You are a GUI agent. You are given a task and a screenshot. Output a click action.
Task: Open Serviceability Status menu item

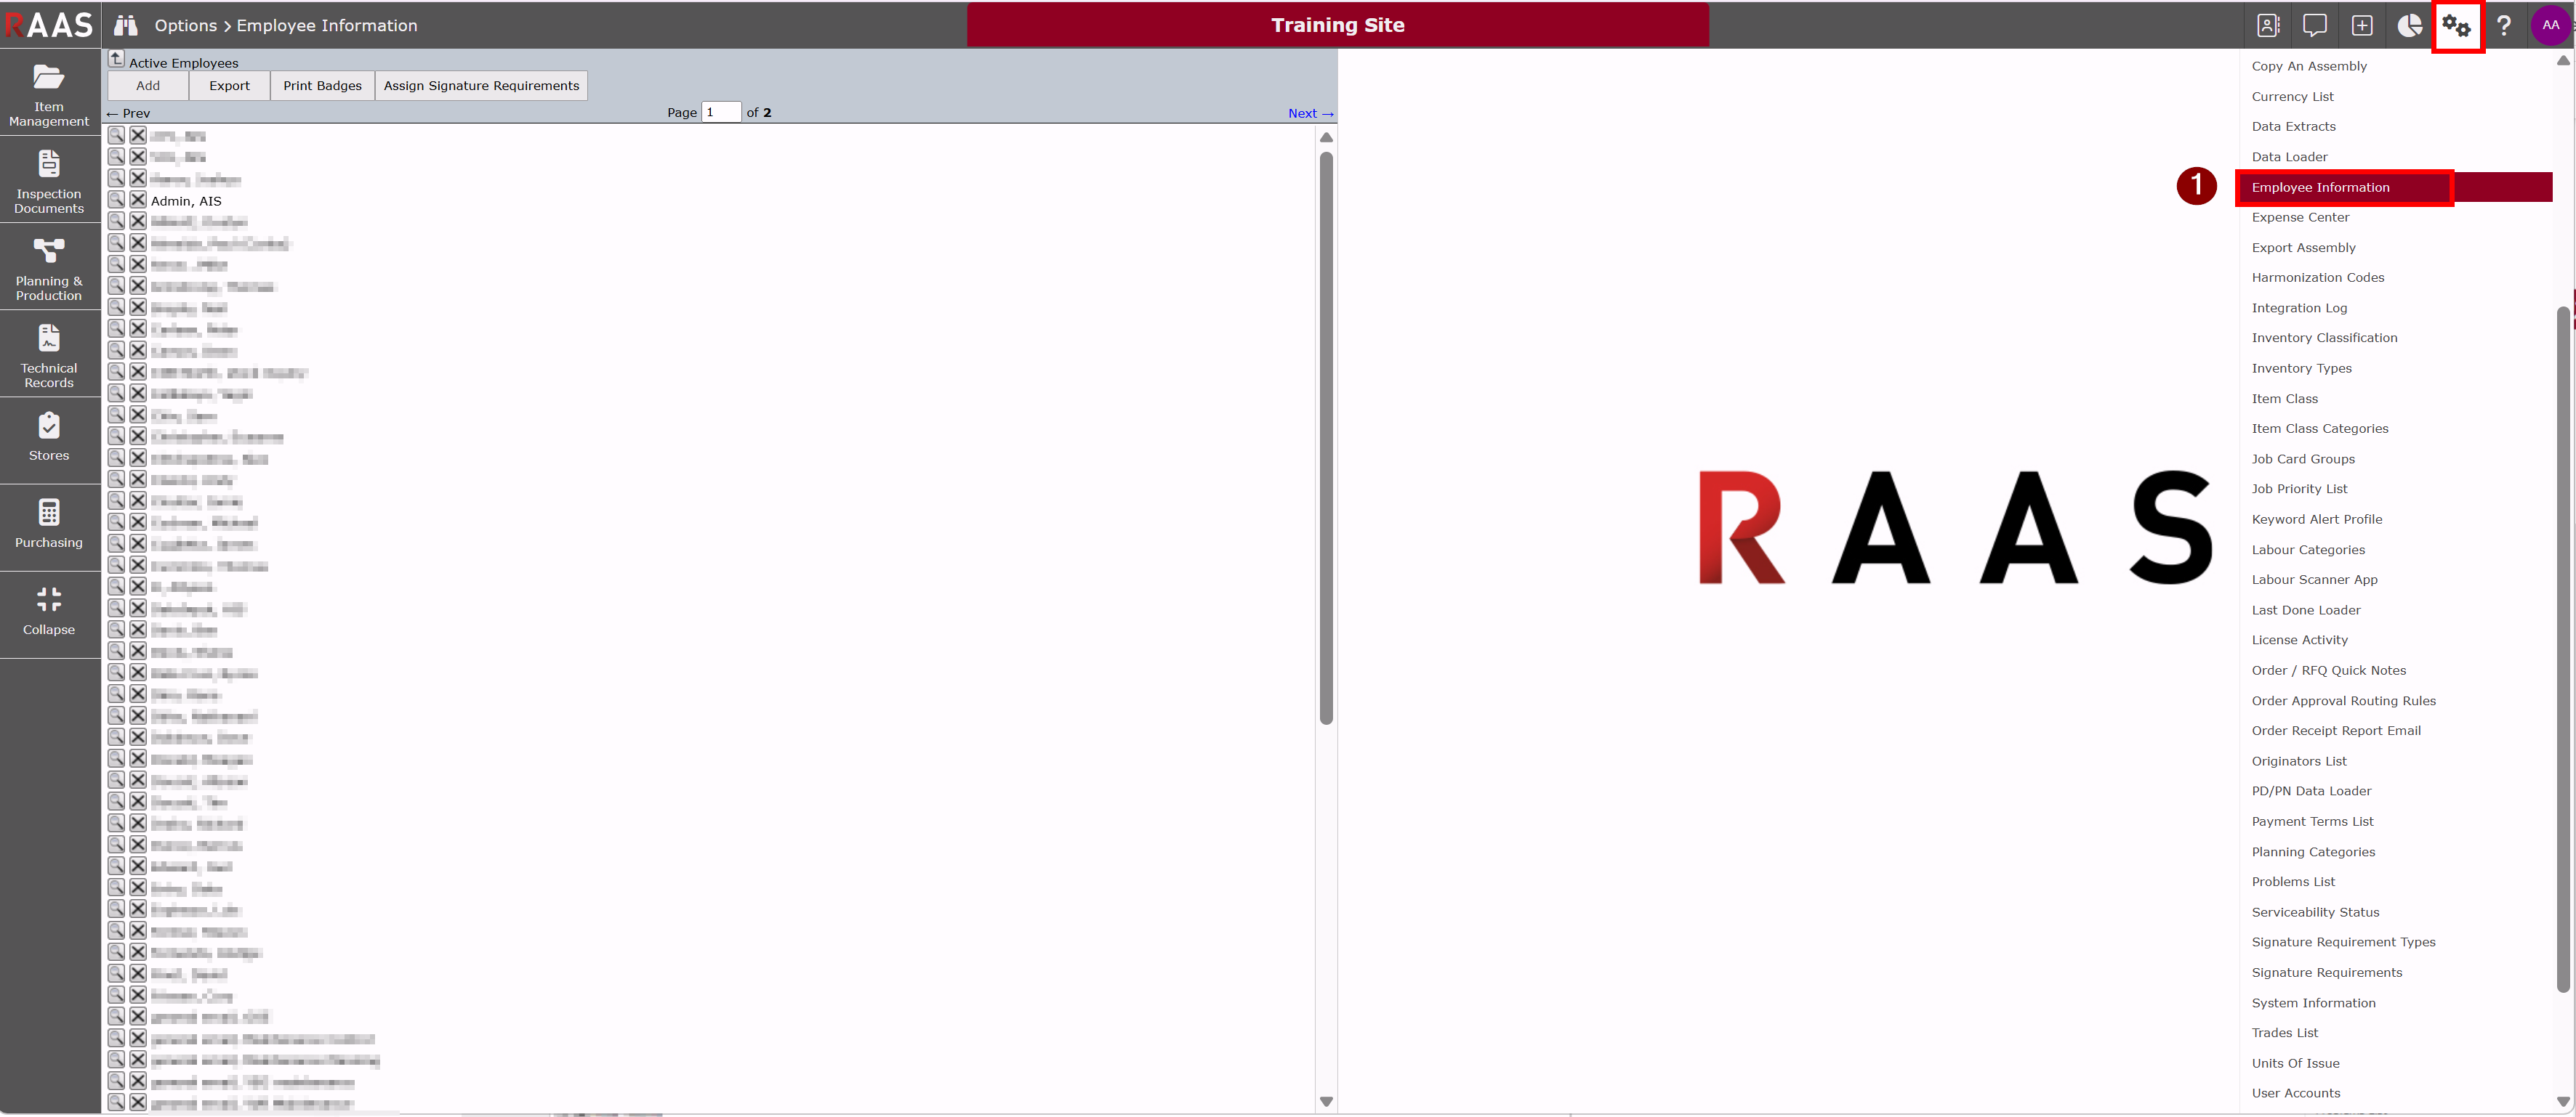point(2315,912)
